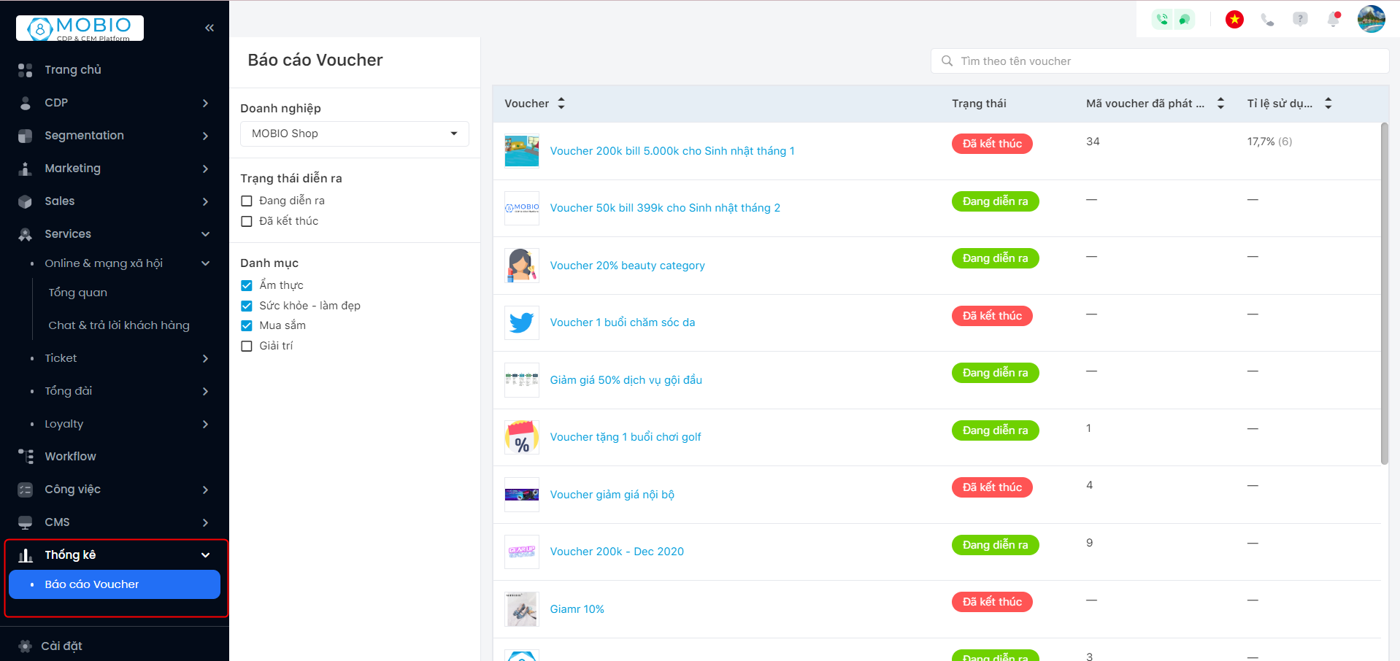Open the help question mark icon
The height and width of the screenshot is (661, 1400).
(x=1300, y=20)
